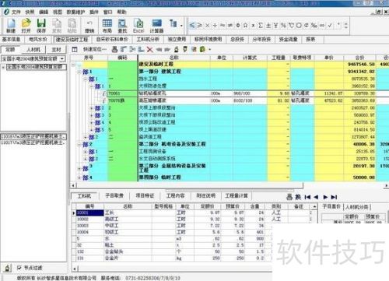Viewport: 389px width, 281px height.
Task: Go to next record arrow
Action: [325, 197]
